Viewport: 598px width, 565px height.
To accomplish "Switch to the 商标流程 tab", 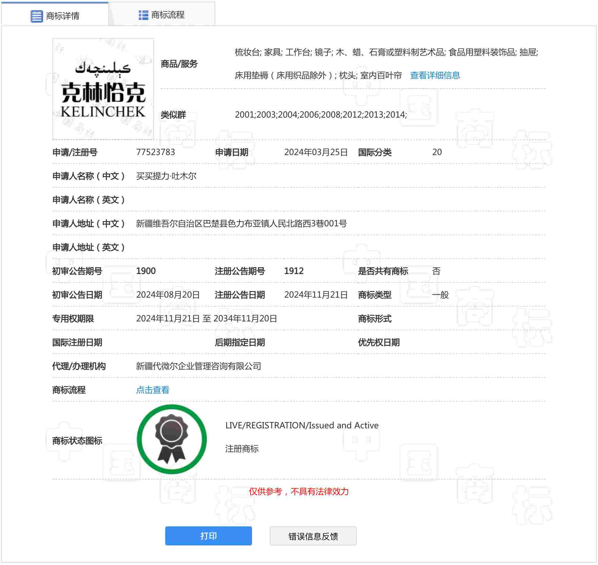I will 168,15.
